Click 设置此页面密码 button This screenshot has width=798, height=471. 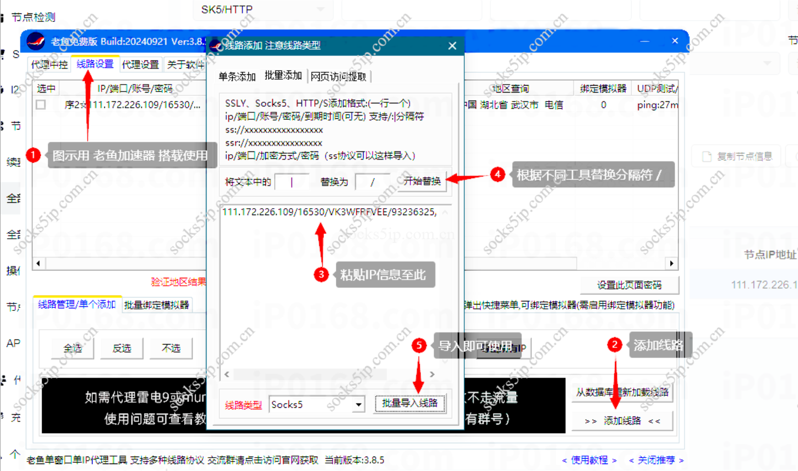[629, 285]
